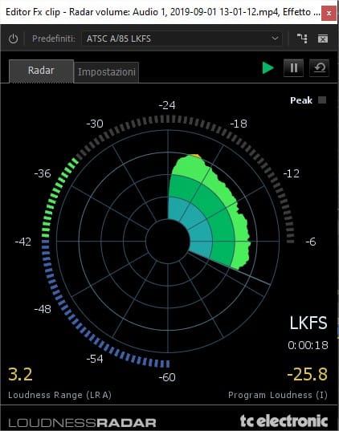Screen dimensions: 339x431
Task: Open the Impostazioni tab
Action: [107, 72]
